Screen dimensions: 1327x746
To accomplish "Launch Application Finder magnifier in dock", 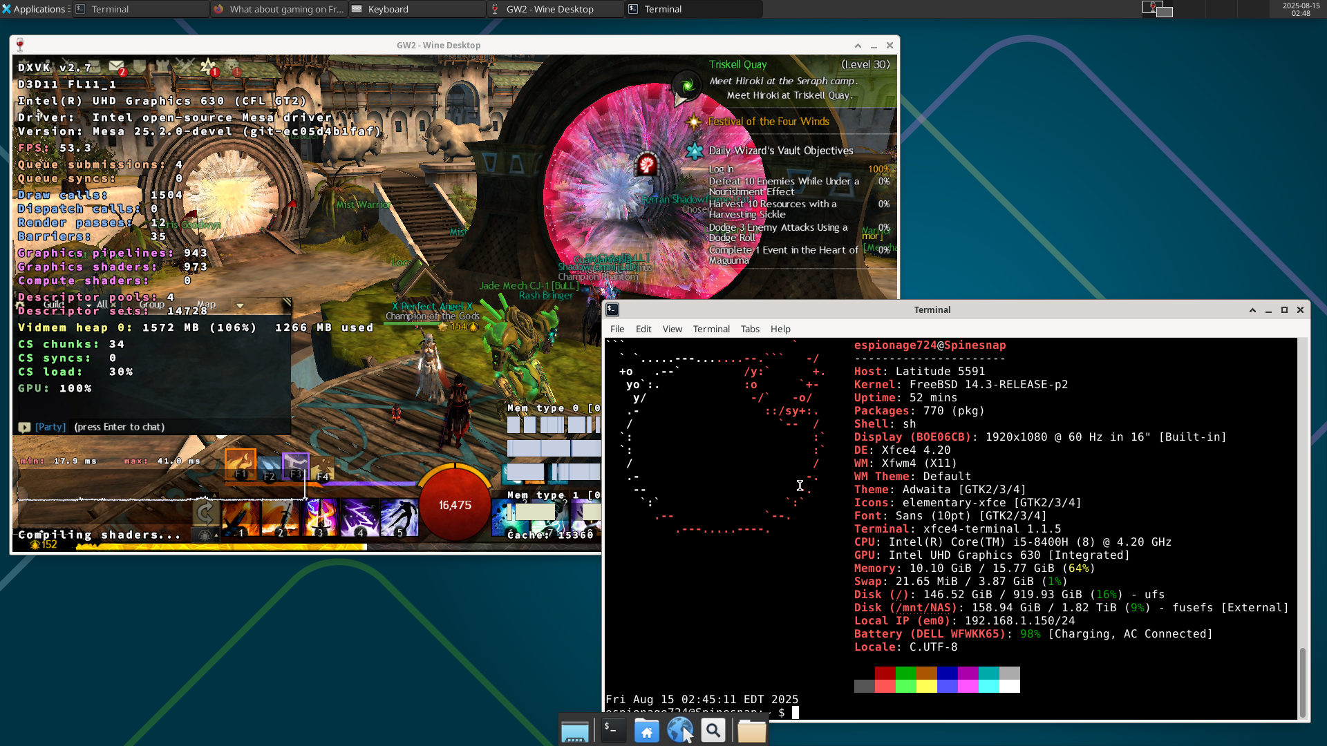I will [713, 730].
